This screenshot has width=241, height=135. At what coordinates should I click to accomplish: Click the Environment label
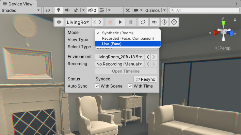tap(80, 57)
